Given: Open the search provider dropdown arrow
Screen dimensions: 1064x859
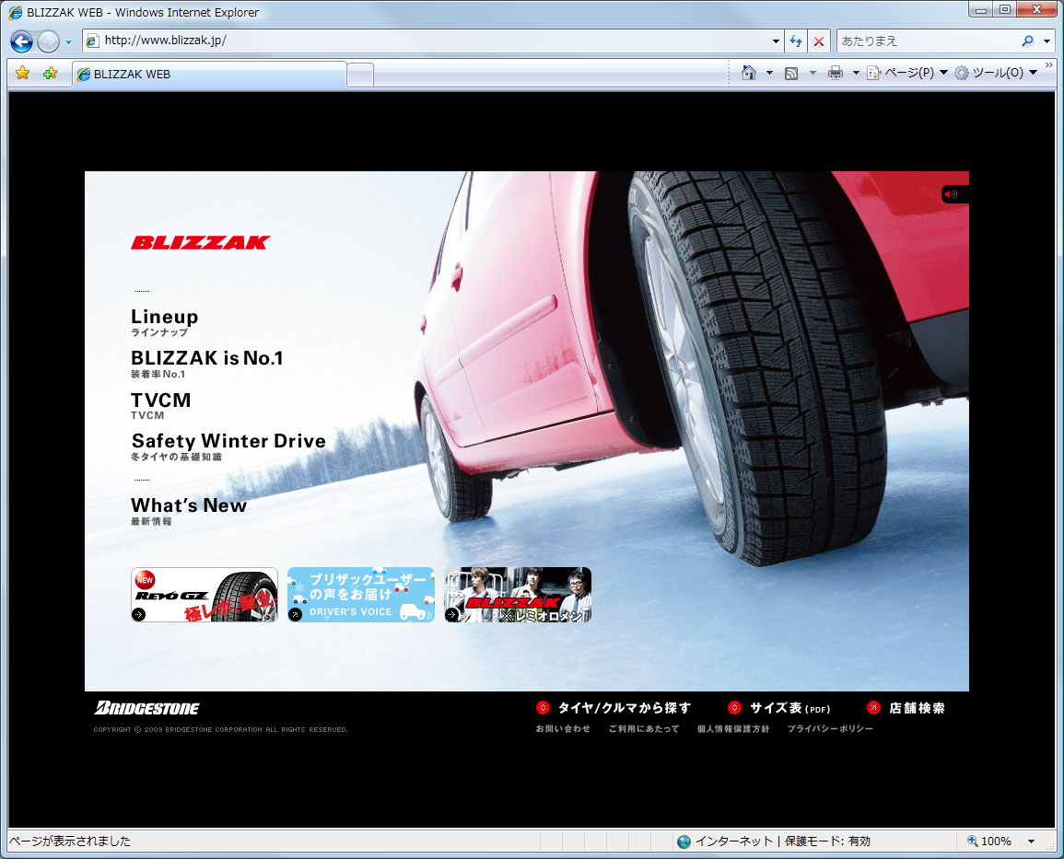Looking at the screenshot, I should [x=1047, y=41].
